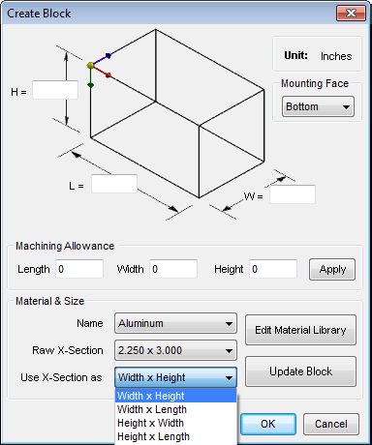Click the blue axis handle on diagram
The height and width of the screenshot is (445, 372).
(x=108, y=56)
